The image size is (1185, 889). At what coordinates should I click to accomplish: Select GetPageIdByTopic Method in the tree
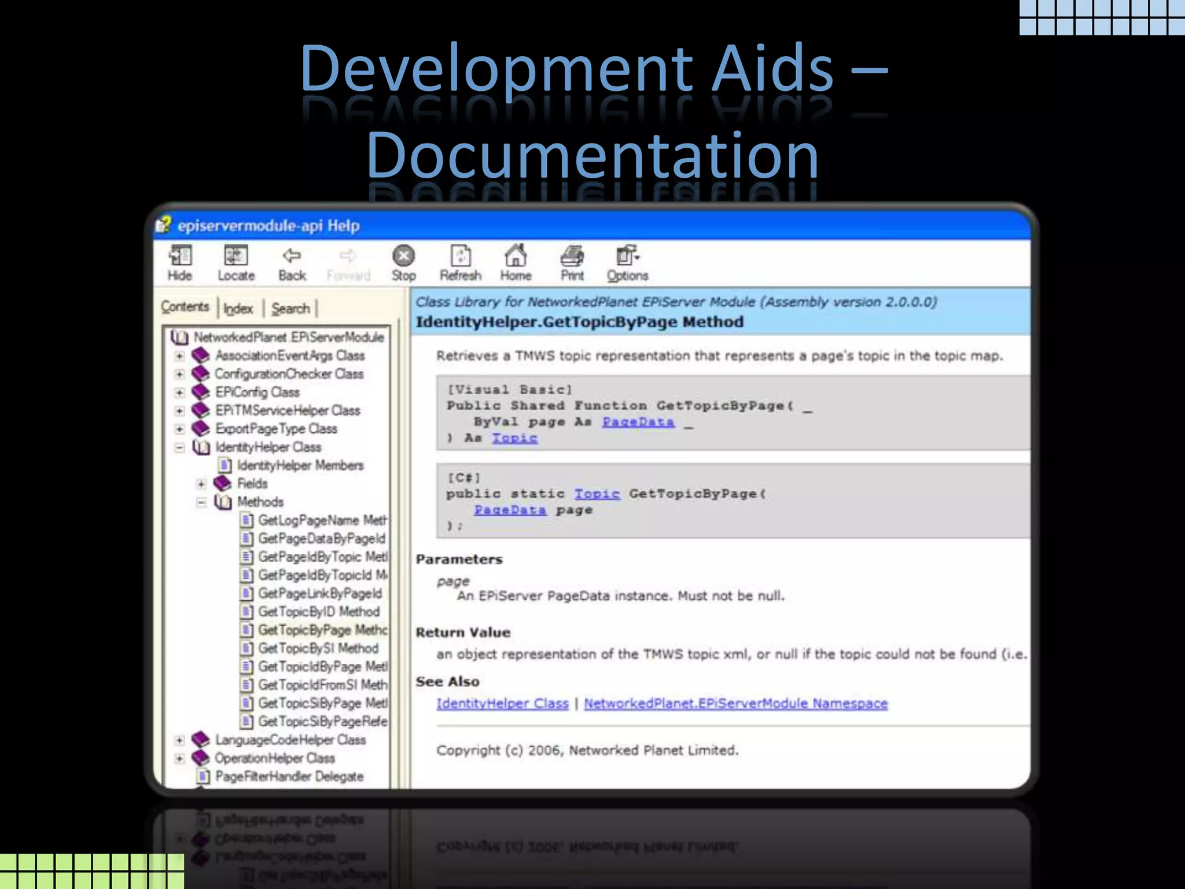(x=323, y=557)
